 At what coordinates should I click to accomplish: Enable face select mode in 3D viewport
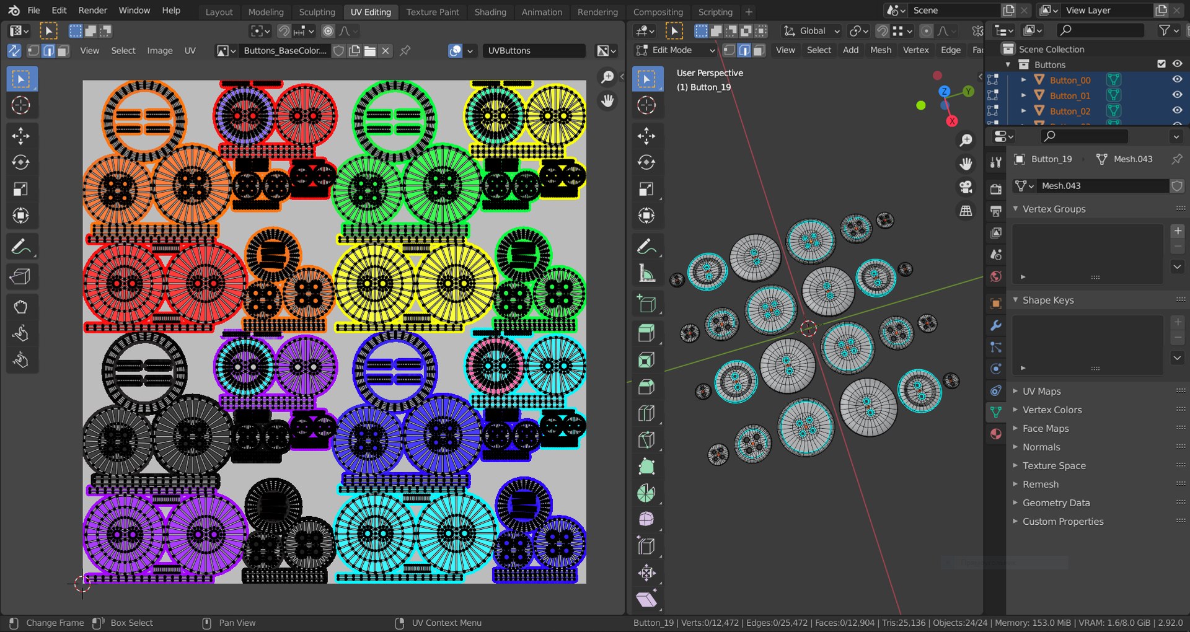pyautogui.click(x=759, y=50)
